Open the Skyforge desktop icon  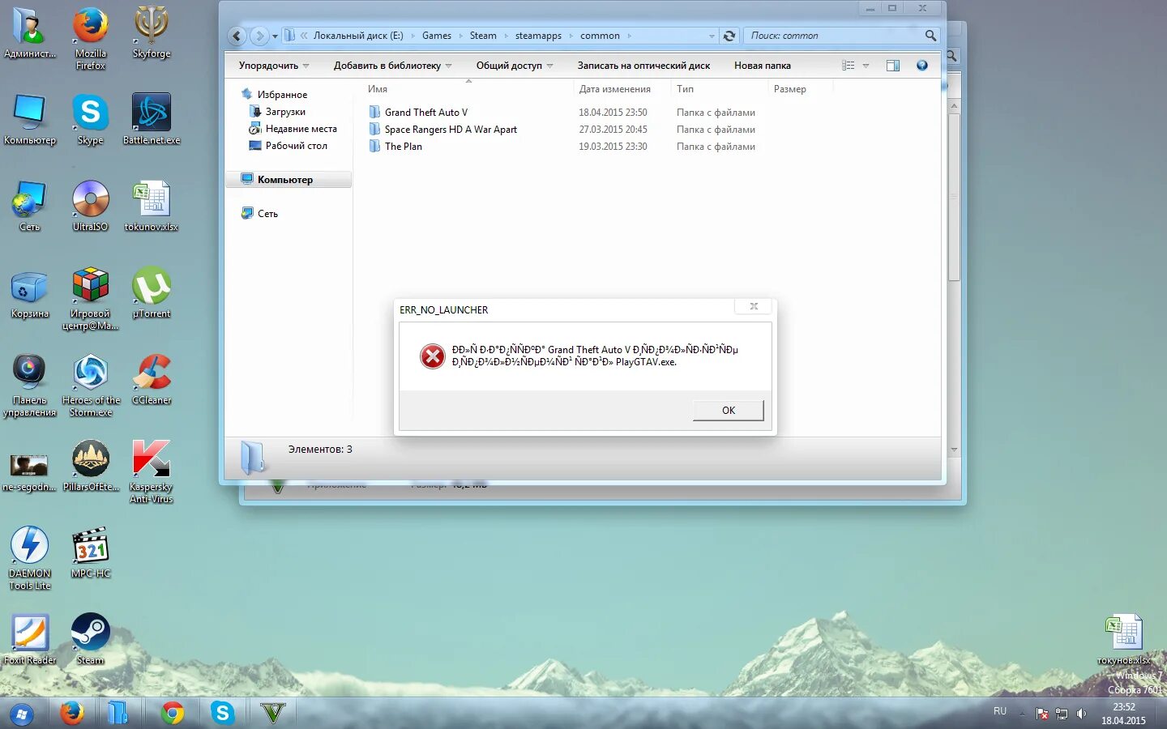pyautogui.click(x=151, y=33)
